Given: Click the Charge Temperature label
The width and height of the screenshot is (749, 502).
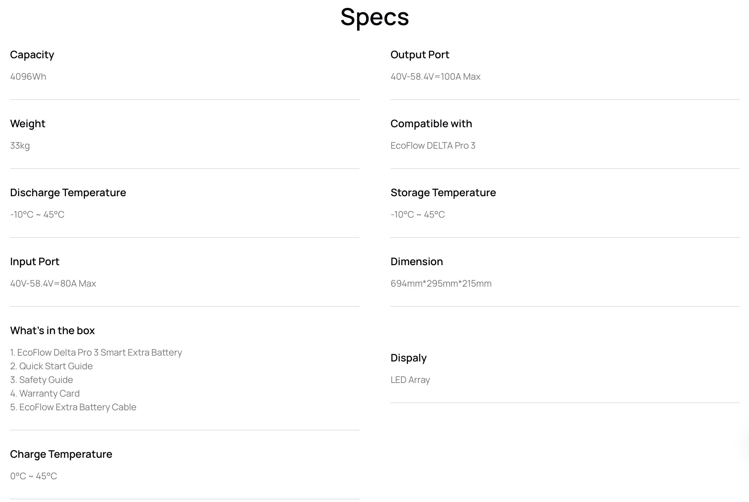Looking at the screenshot, I should (61, 454).
